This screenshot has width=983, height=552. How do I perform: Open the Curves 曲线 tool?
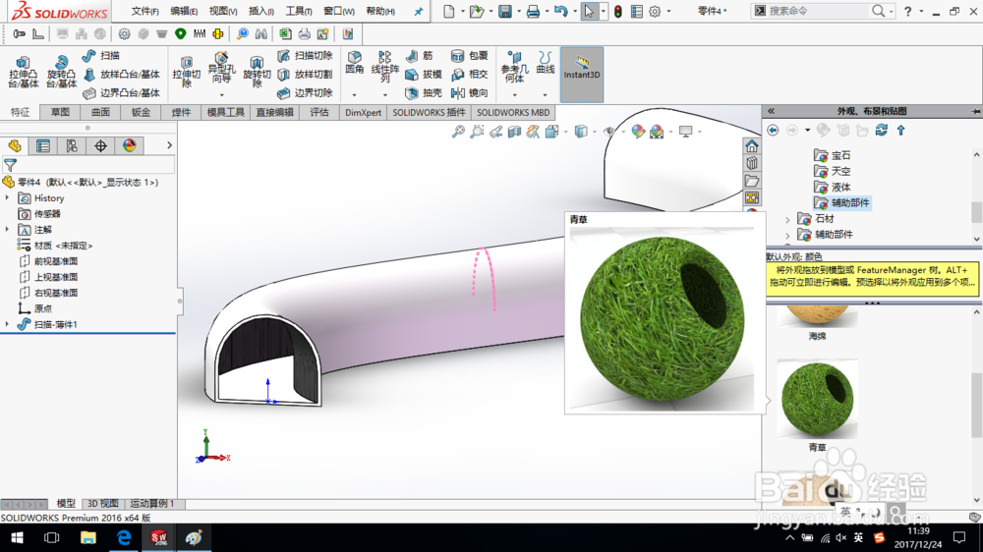(x=546, y=63)
